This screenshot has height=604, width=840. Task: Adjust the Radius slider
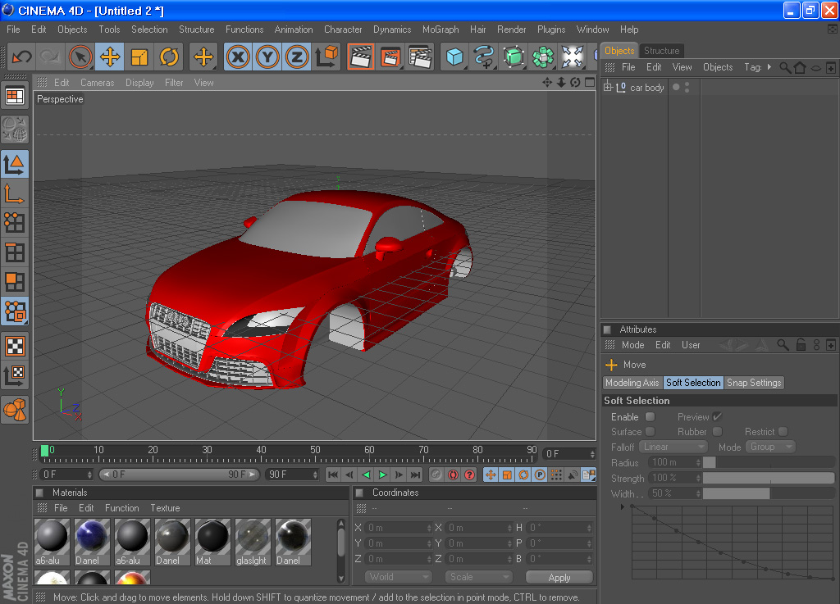[x=769, y=462]
